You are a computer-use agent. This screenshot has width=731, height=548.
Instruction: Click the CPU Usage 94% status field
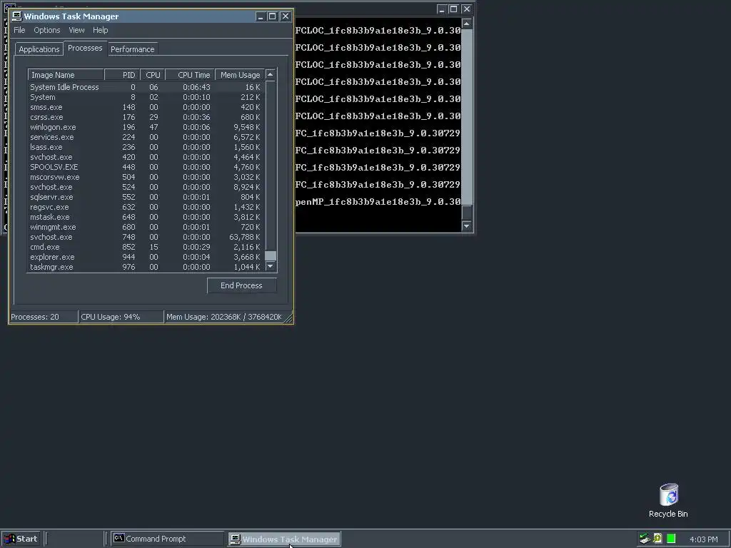[121, 317]
